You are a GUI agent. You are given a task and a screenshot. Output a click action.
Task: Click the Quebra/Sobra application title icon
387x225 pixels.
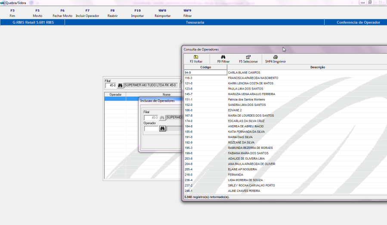[x=3, y=3]
